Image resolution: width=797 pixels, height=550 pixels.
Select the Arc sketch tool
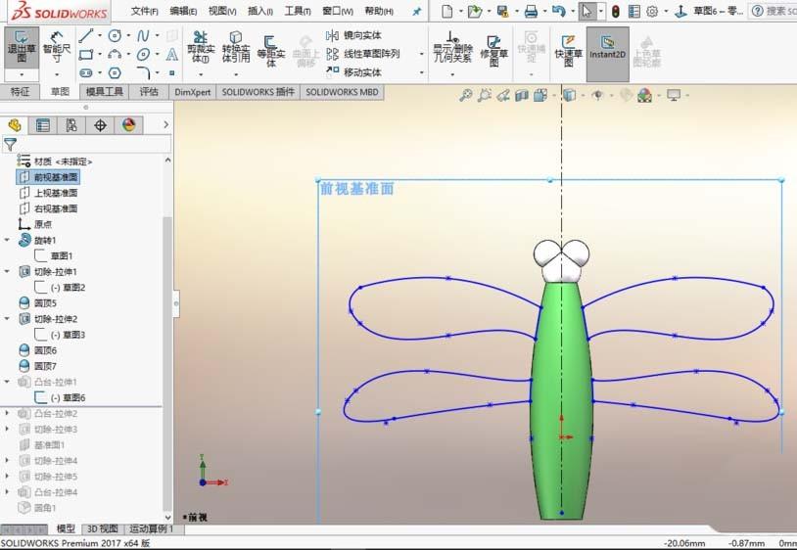(x=115, y=55)
